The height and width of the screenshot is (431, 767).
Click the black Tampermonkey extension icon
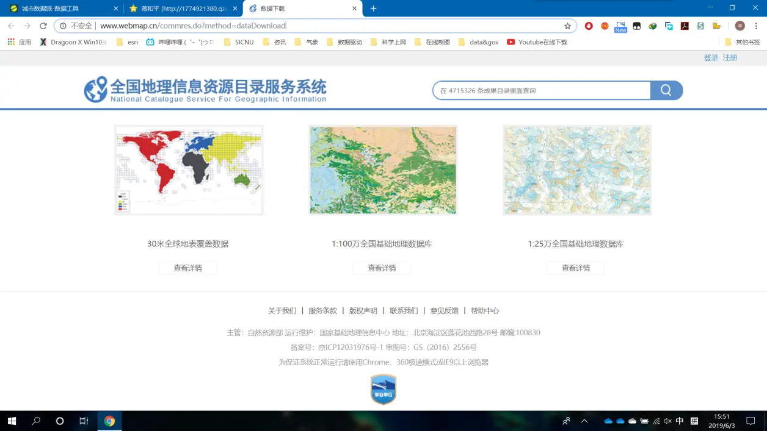(x=637, y=26)
